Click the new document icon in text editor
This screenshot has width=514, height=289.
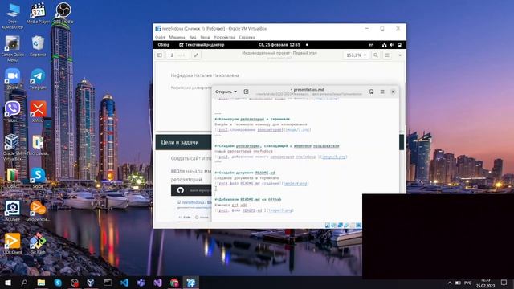246,92
